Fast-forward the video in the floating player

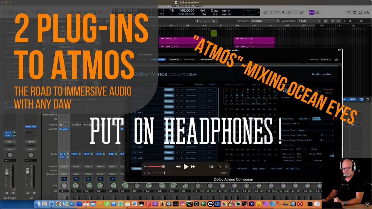pyautogui.click(x=193, y=167)
